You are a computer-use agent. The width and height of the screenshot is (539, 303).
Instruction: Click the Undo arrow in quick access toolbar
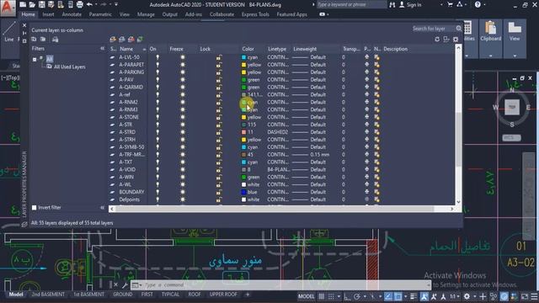click(89, 4)
